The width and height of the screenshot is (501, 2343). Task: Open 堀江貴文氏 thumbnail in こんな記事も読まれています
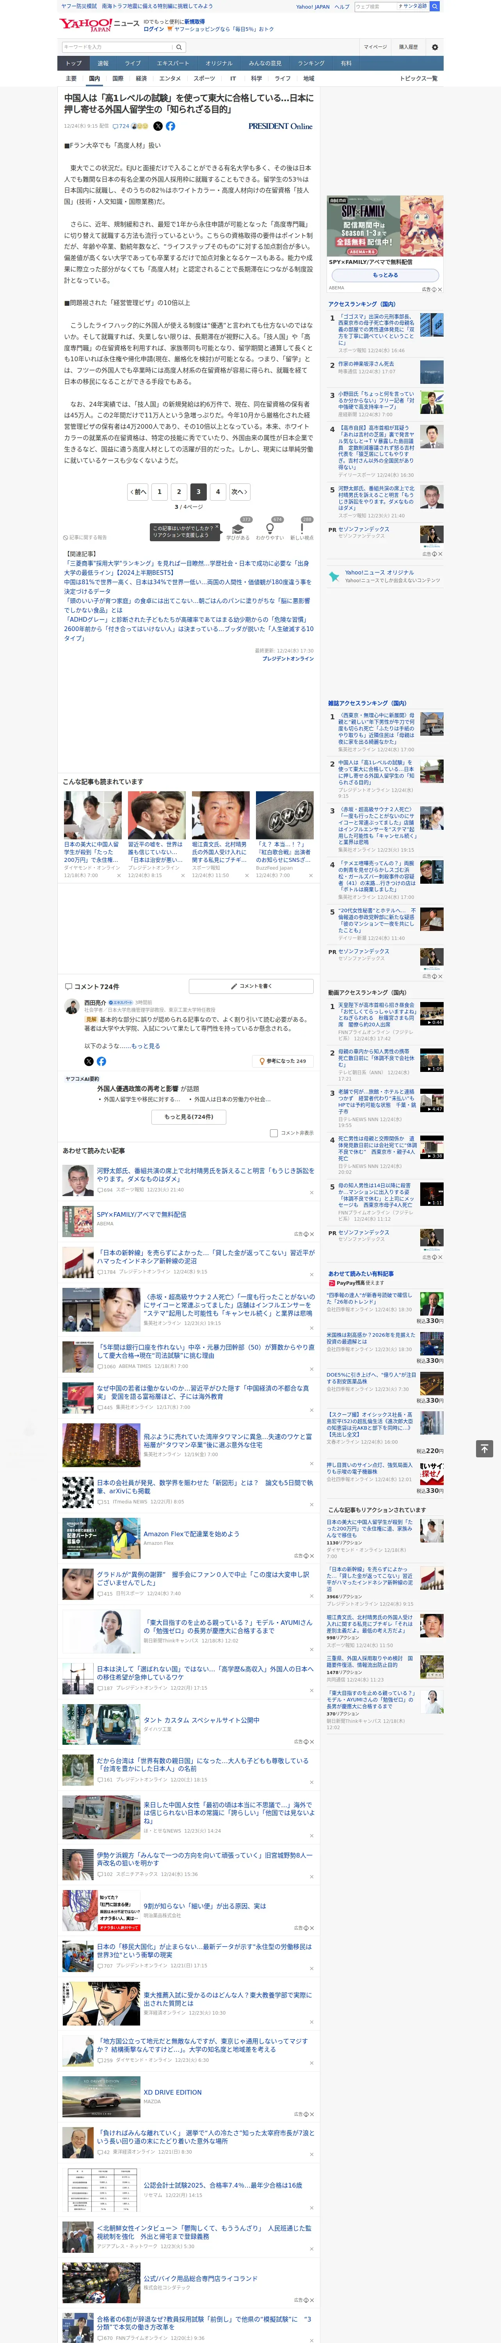click(x=220, y=814)
